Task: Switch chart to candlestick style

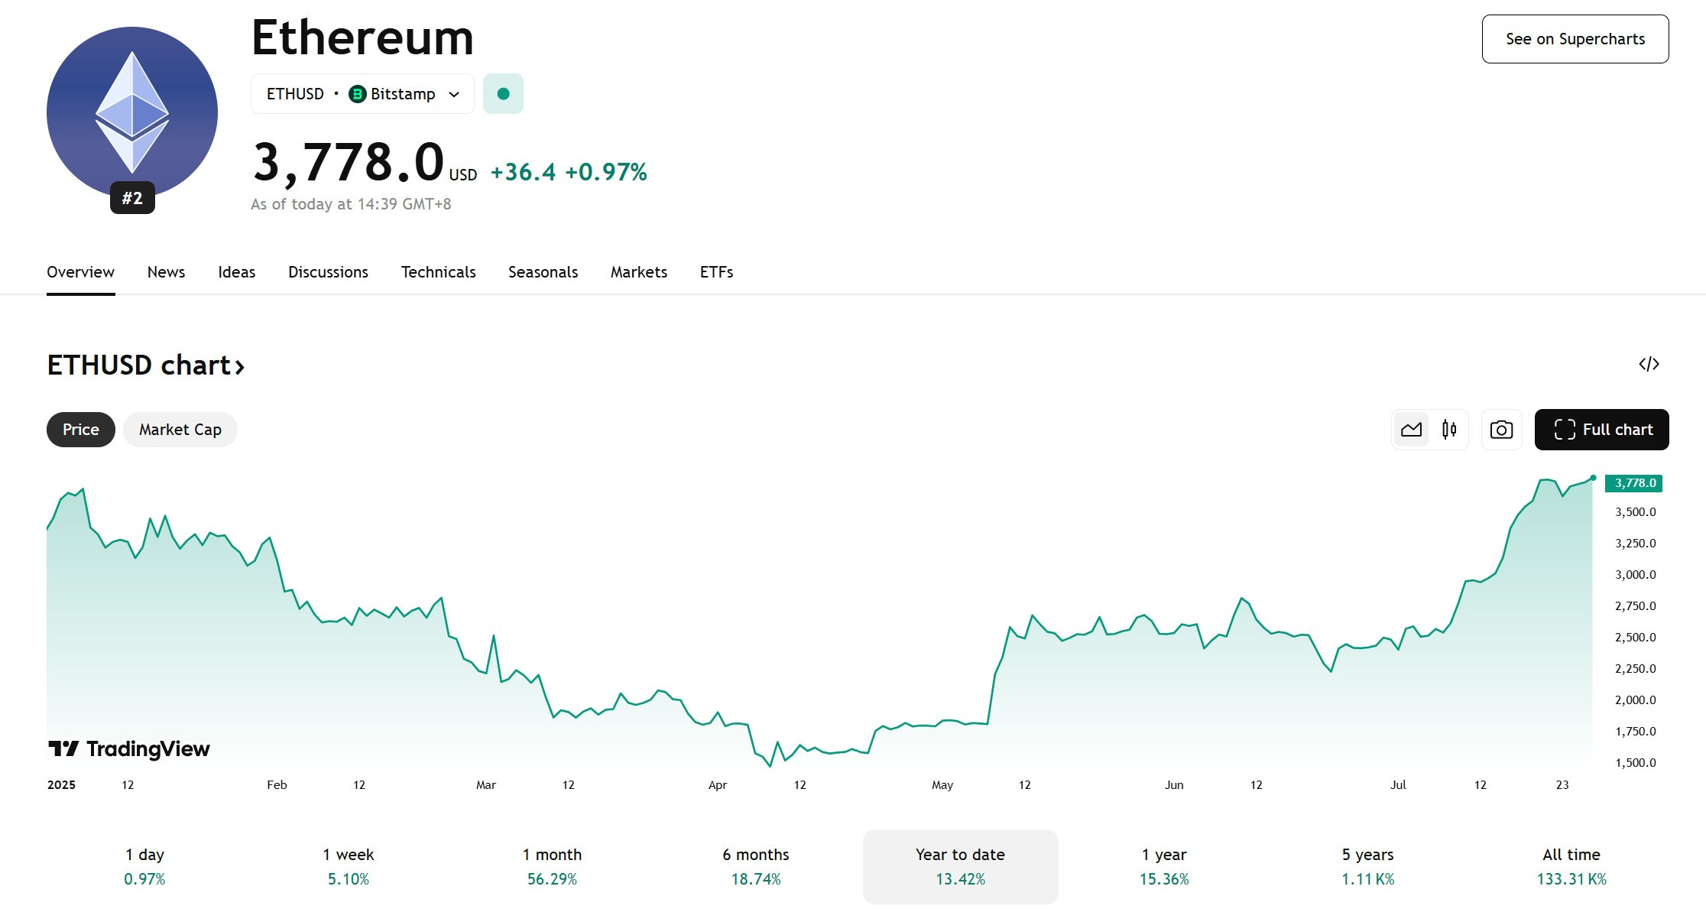Action: tap(1449, 430)
